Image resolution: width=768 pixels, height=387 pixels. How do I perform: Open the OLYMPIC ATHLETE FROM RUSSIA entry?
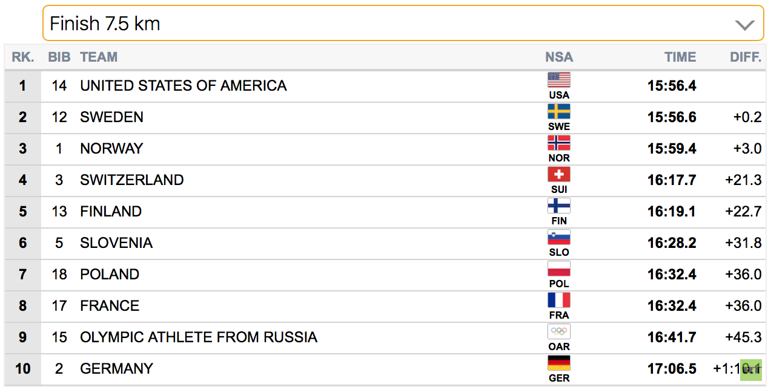[x=199, y=337]
